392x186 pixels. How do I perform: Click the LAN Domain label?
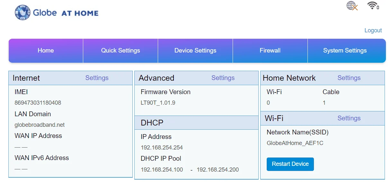[x=33, y=114]
